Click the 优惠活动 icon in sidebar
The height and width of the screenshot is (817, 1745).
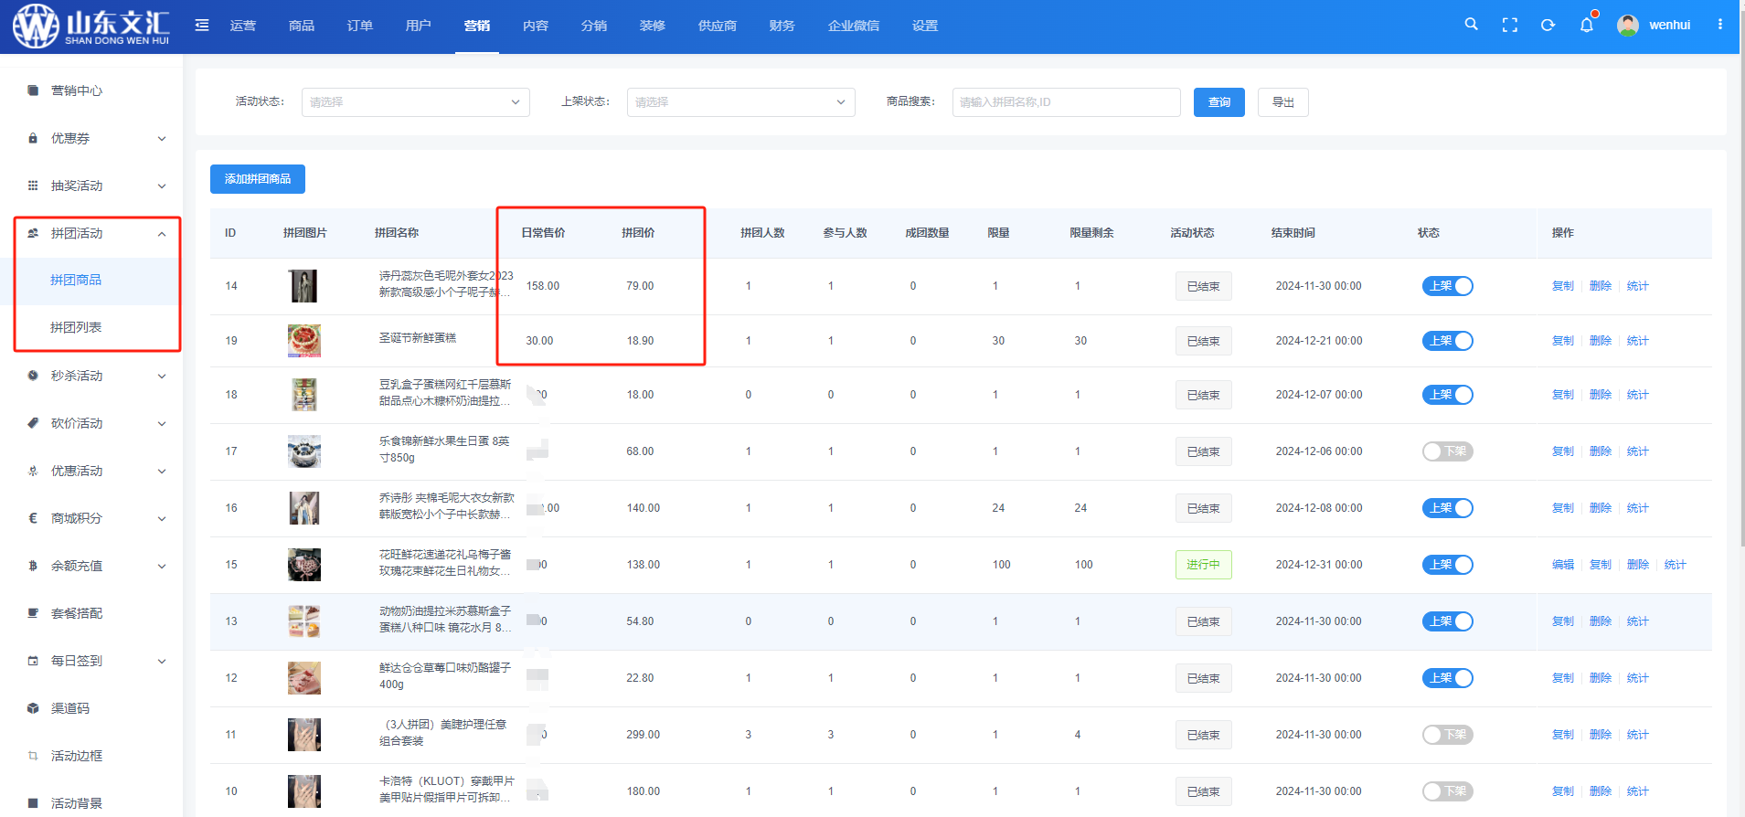33,471
